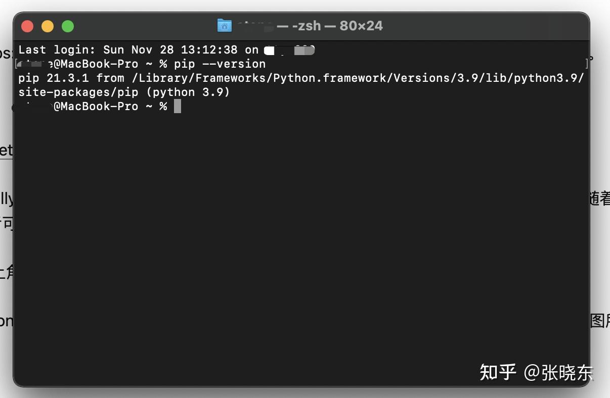Click the yellow minimize traffic light

47,25
